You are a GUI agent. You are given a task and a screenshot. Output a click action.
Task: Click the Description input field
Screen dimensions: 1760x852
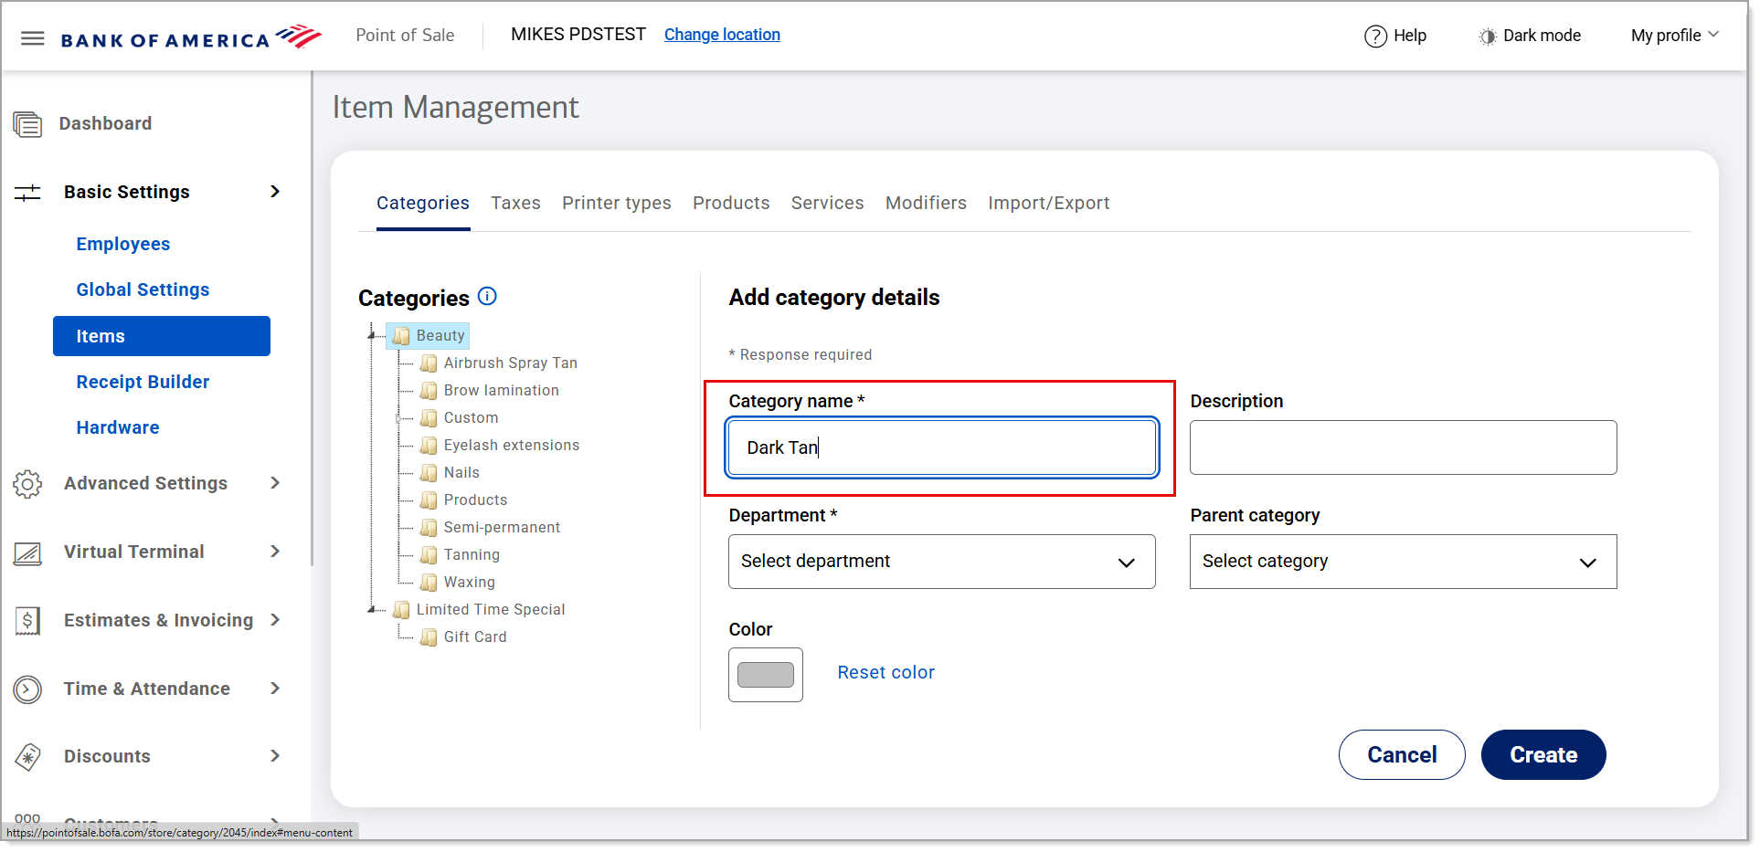[1404, 447]
